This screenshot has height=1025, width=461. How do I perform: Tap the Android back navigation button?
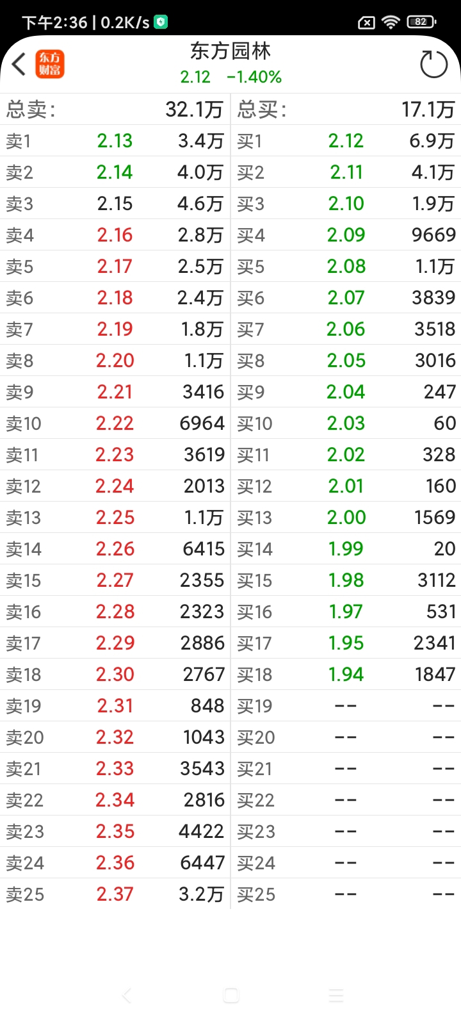(127, 996)
